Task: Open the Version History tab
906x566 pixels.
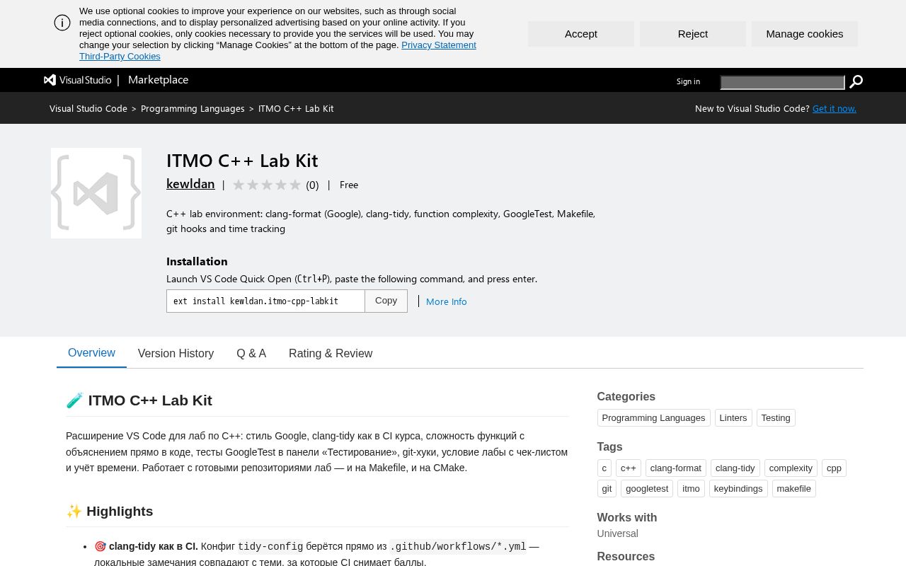Action: [176, 353]
